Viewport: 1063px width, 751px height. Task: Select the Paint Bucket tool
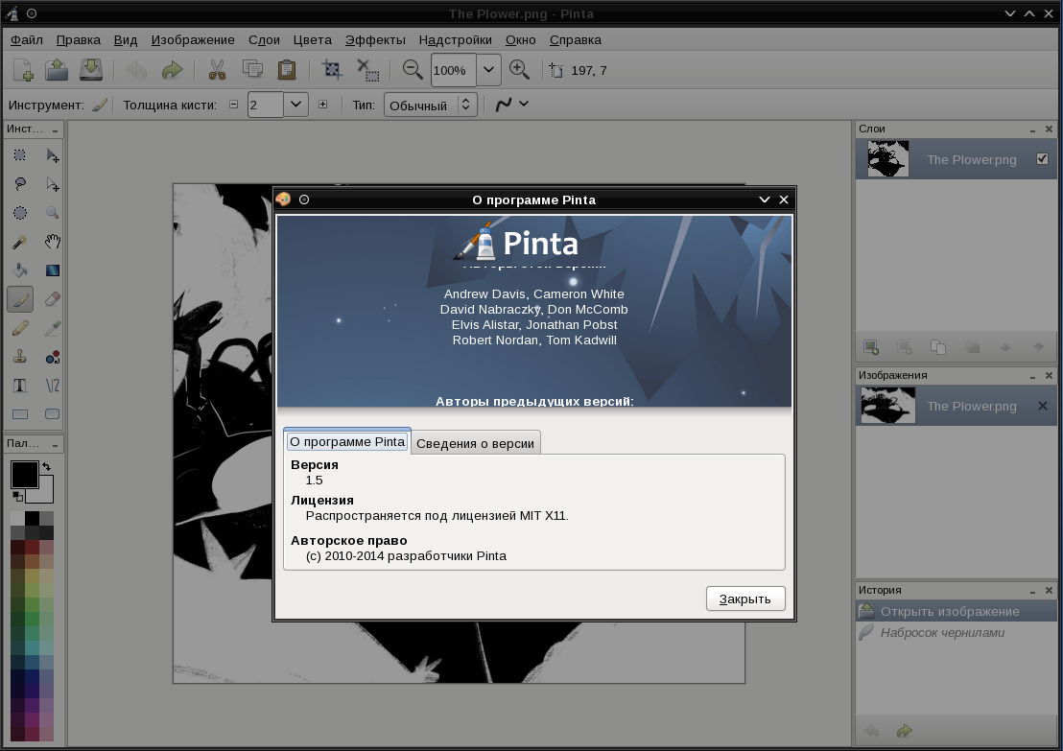pos(20,271)
